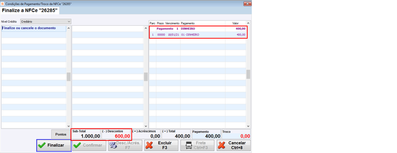Click the Finalizar button
397x153 pixels.
tap(54, 145)
